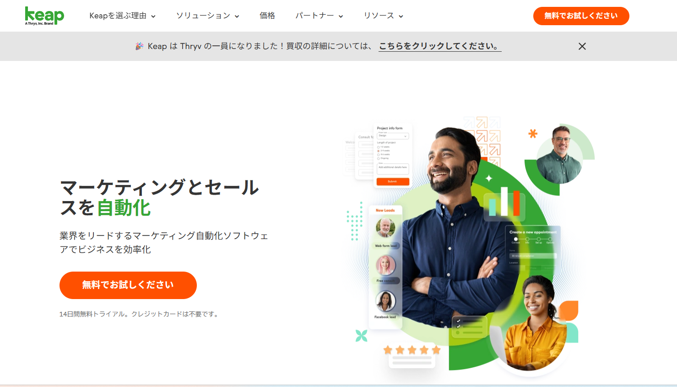
Task: Click the hero 無料でお試しください button
Action: click(x=128, y=285)
